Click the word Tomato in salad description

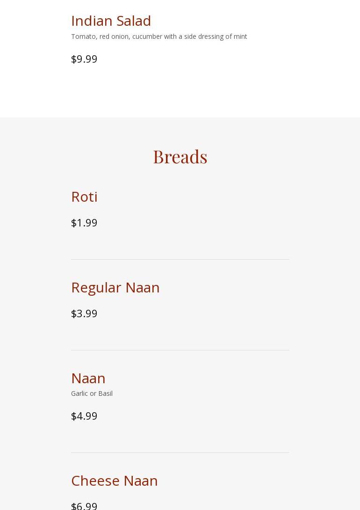(83, 36)
